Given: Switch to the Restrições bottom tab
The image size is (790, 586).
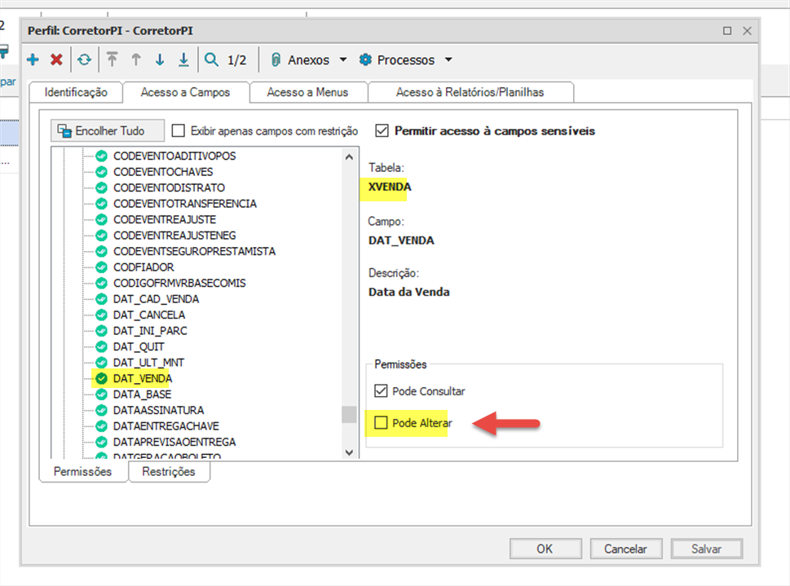Looking at the screenshot, I should pos(169,472).
